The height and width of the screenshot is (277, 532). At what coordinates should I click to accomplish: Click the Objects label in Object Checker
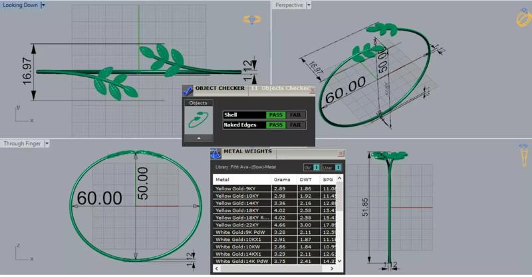click(x=198, y=103)
